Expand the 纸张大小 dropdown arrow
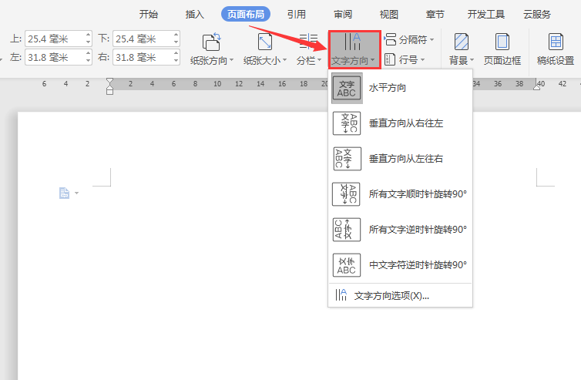This screenshot has width=581, height=380. [284, 60]
